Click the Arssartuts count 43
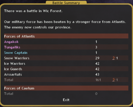 click(x=97, y=75)
